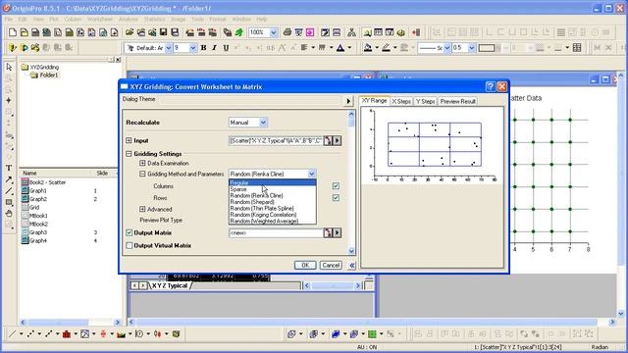This screenshot has height=353, width=628.
Task: Select the Pointer tool in left toolbox
Action: (9, 67)
